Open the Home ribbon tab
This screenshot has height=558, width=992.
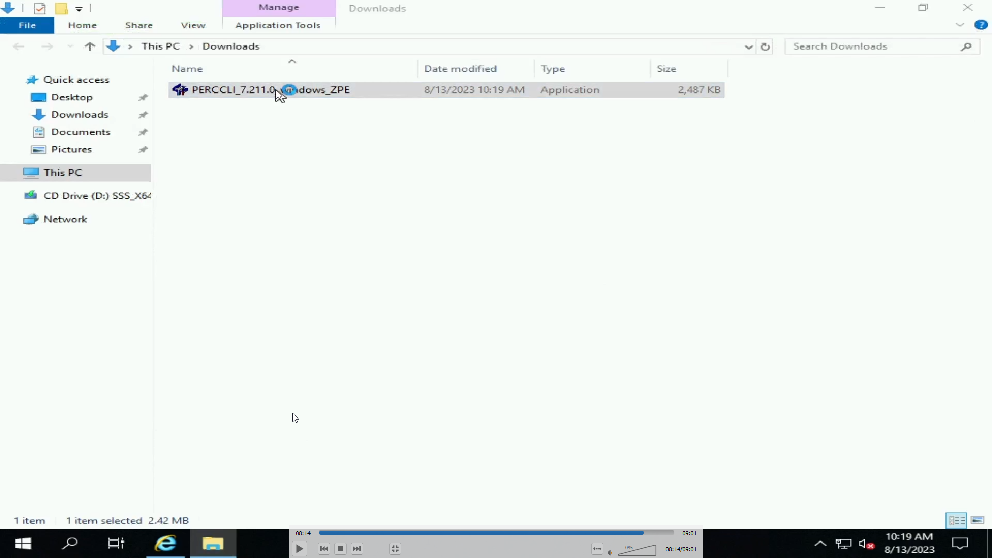82,24
